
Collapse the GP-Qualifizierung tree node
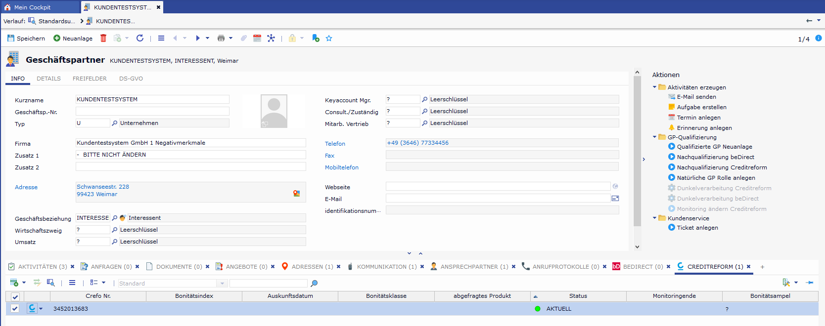655,137
